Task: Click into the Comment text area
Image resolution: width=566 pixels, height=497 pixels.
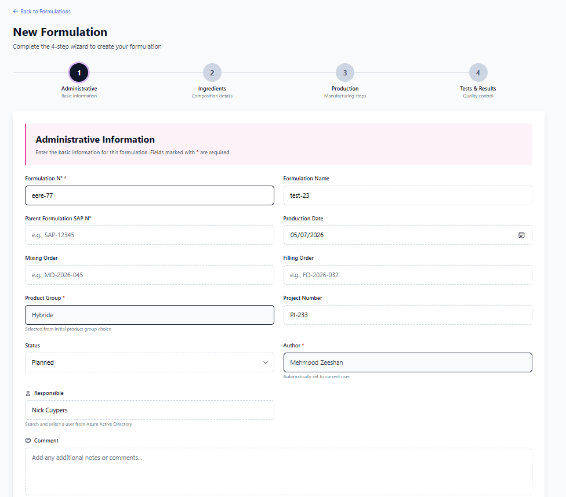Action: pyautogui.click(x=278, y=471)
